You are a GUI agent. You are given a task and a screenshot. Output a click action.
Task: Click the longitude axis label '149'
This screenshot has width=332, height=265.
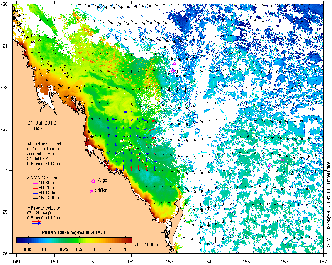[16, 262]
